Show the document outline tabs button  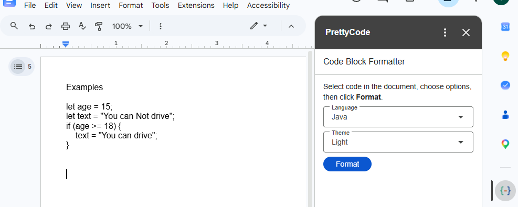(18, 67)
